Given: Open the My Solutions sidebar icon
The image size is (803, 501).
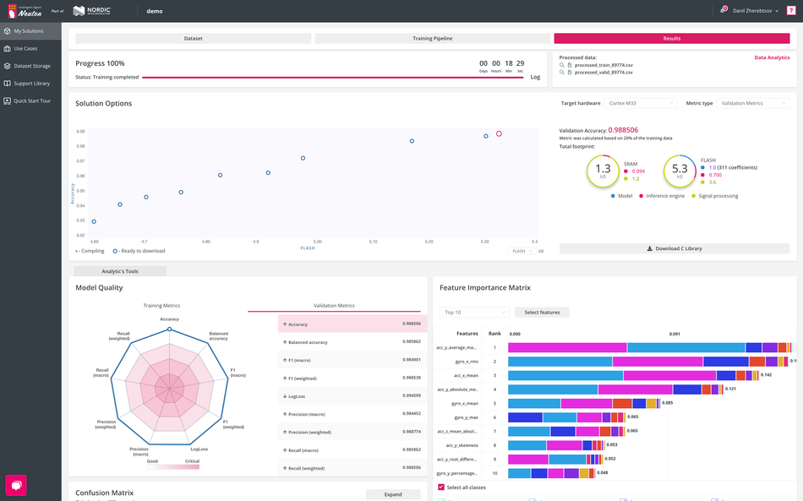Looking at the screenshot, I should pos(8,31).
